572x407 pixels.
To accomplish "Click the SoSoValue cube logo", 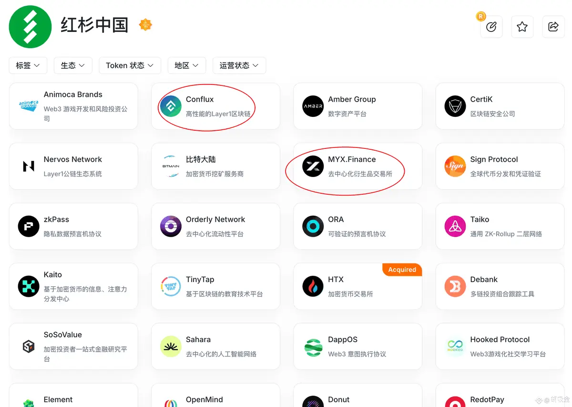I will point(29,346).
